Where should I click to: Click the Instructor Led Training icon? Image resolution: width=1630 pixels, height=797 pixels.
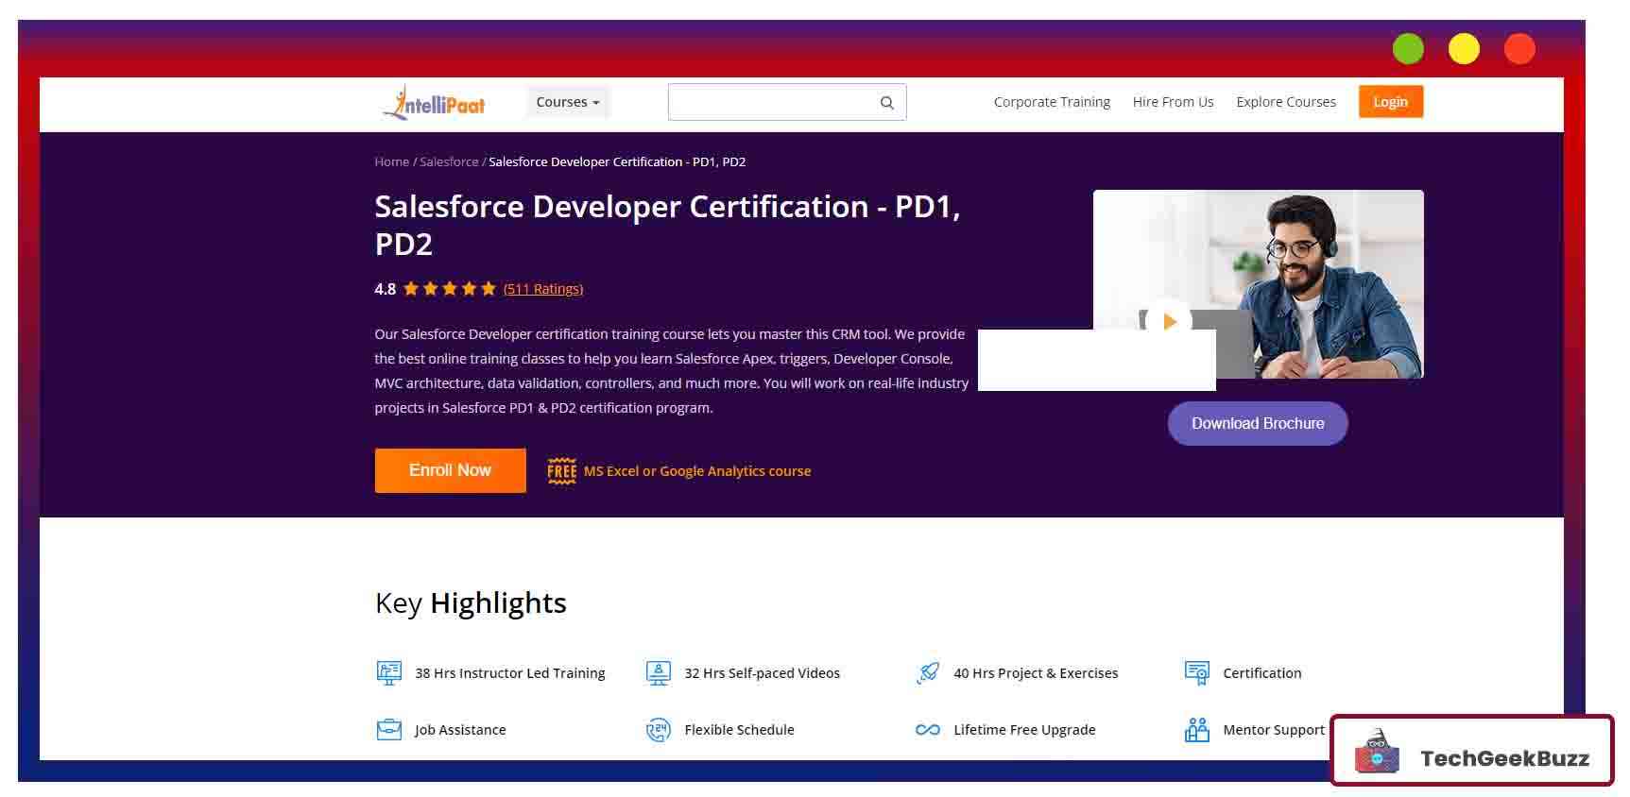(x=388, y=673)
